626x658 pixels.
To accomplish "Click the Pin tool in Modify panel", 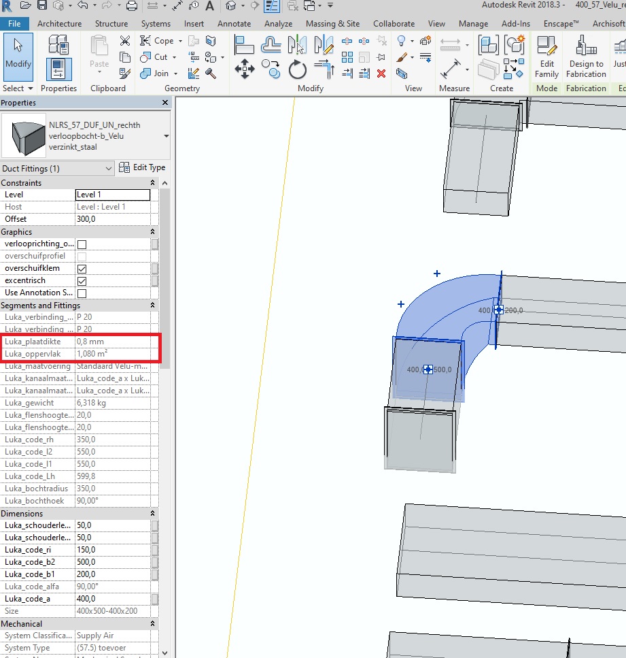I will (x=381, y=56).
